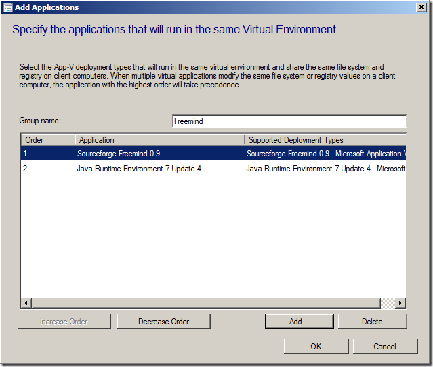The height and width of the screenshot is (367, 433).
Task: Sort by the Order column header
Action: click(48, 140)
